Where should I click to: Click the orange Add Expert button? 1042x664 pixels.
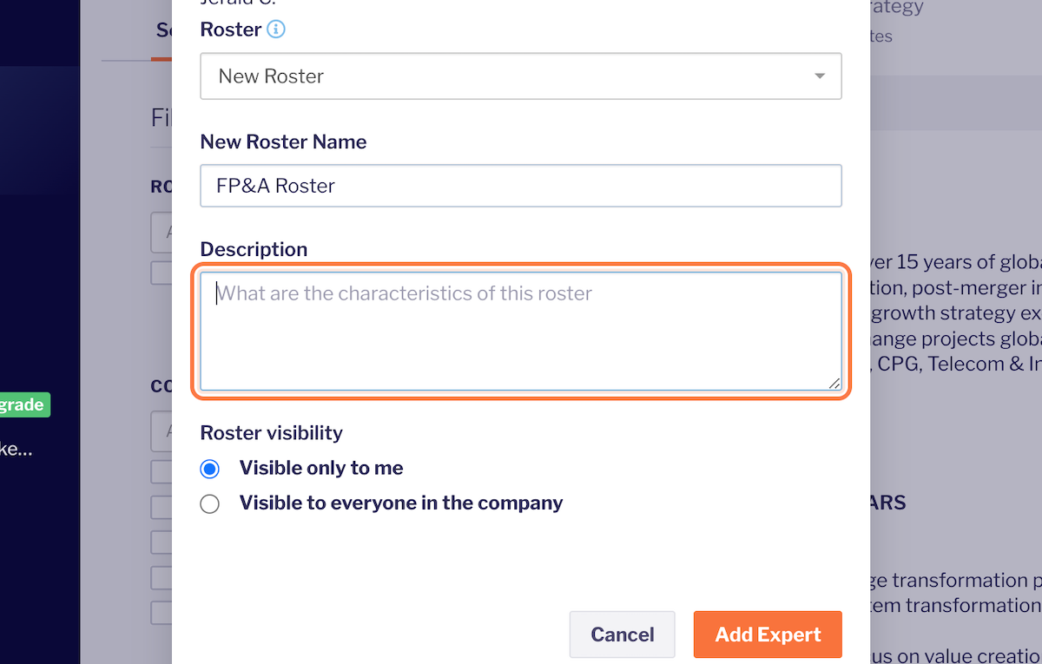click(768, 634)
